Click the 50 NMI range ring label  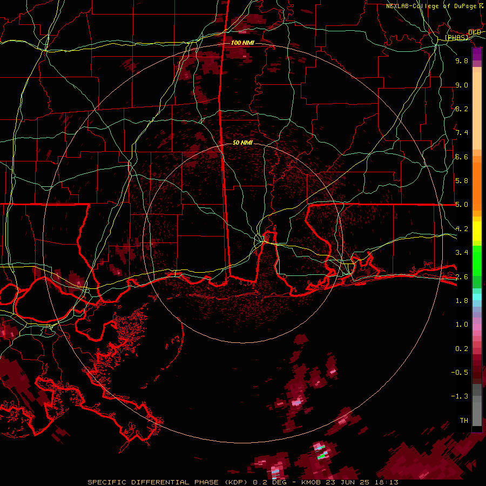coord(242,143)
